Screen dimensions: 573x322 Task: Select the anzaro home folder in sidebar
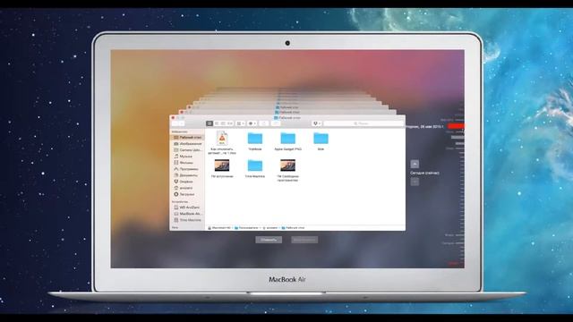point(187,188)
